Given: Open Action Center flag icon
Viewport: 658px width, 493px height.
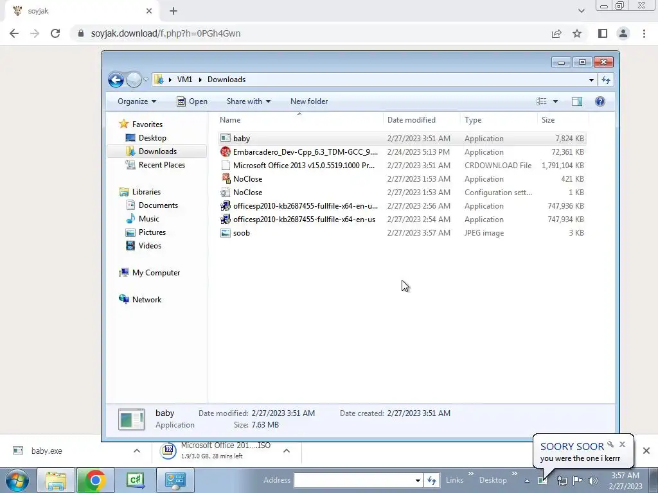Looking at the screenshot, I should click(x=578, y=481).
